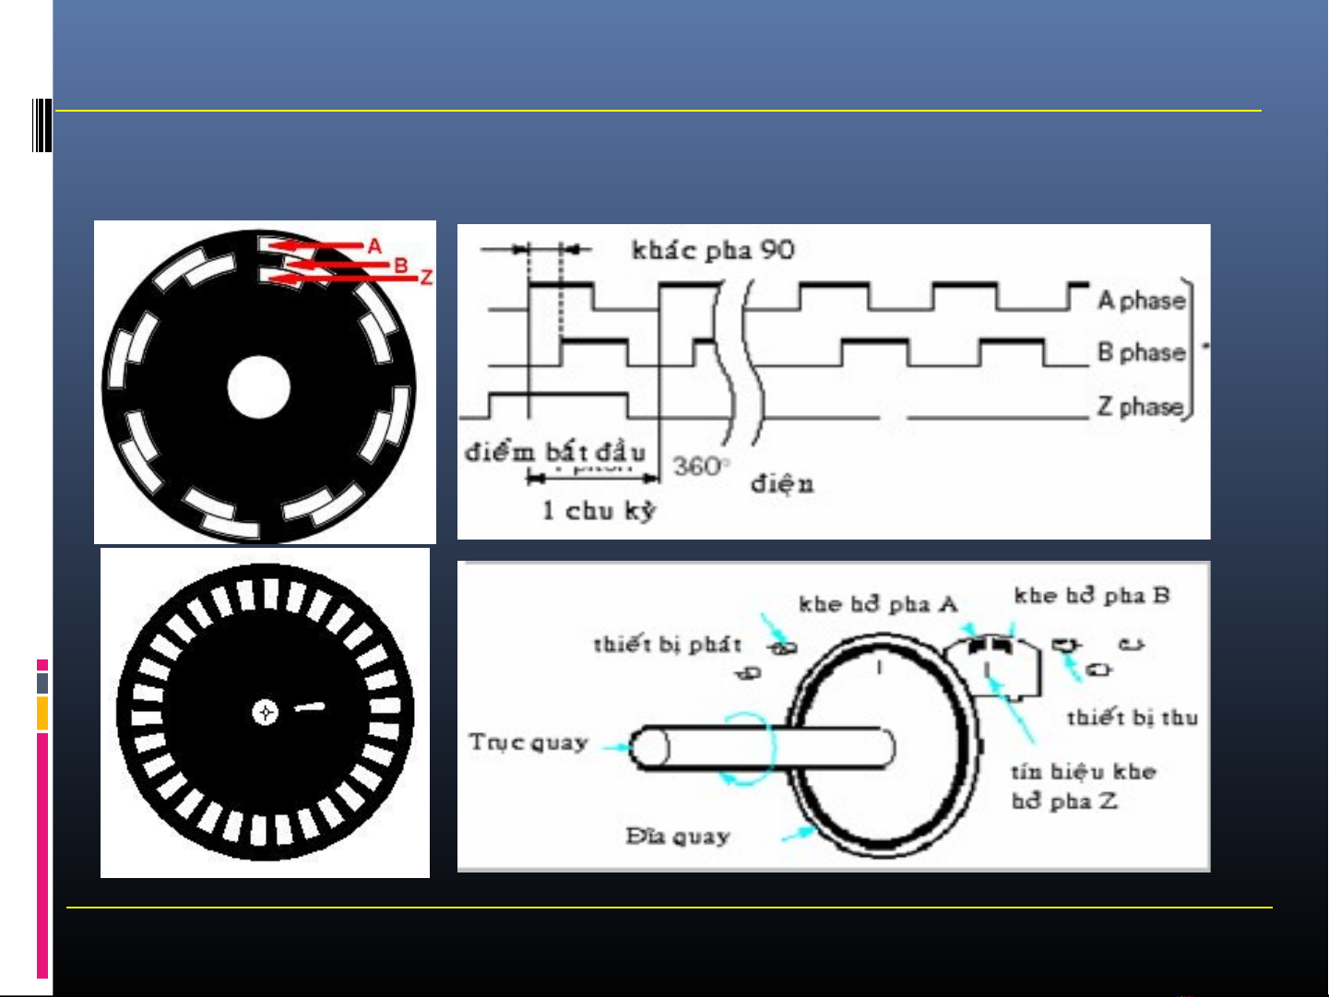Click the 'khe hở pha A' label

pyautogui.click(x=877, y=604)
